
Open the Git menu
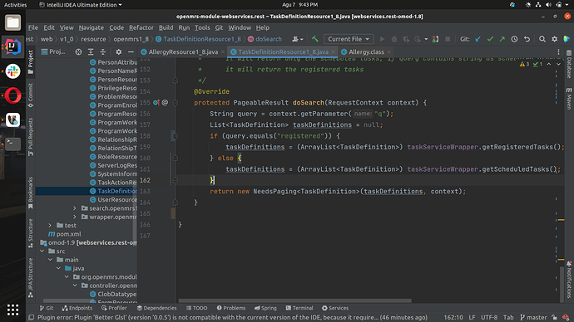pos(219,27)
